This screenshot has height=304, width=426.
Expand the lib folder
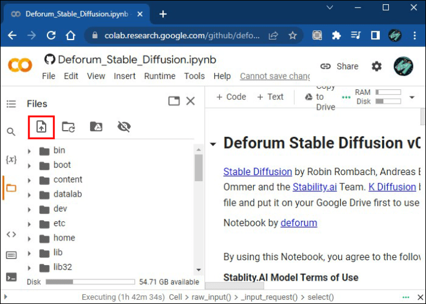tap(29, 253)
